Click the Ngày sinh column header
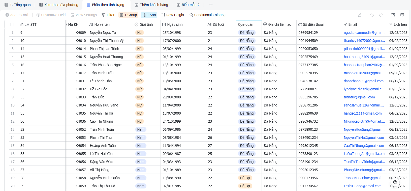The width and height of the screenshot is (411, 191). click(183, 24)
